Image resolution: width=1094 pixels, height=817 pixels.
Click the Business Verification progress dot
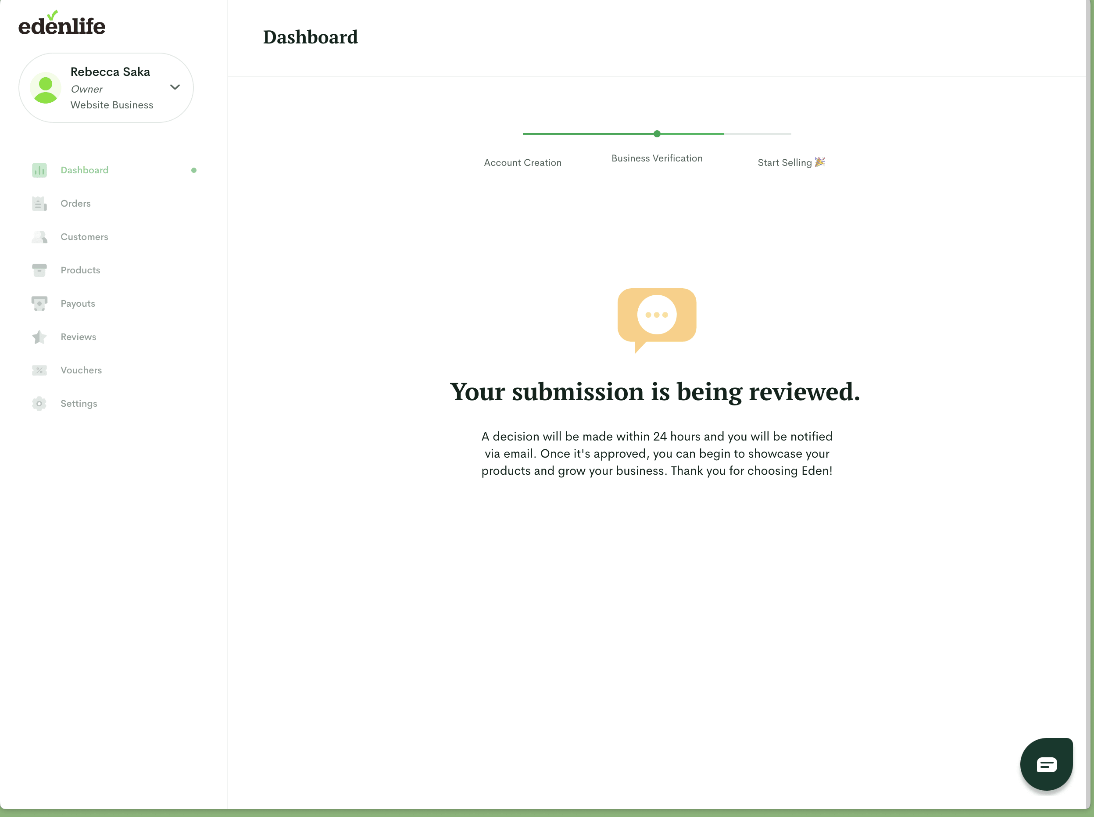click(x=657, y=133)
